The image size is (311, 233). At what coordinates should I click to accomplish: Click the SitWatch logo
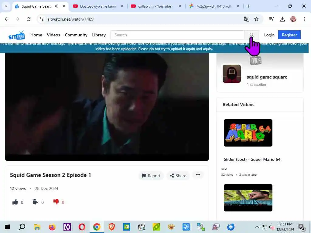(17, 35)
